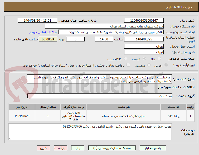Click the خروج exit button
Image resolution: width=199 pixels, height=155 pixels.
[43, 148]
